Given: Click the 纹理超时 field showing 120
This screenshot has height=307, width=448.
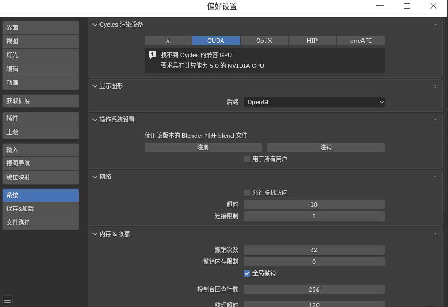Looking at the screenshot, I should point(314,304).
